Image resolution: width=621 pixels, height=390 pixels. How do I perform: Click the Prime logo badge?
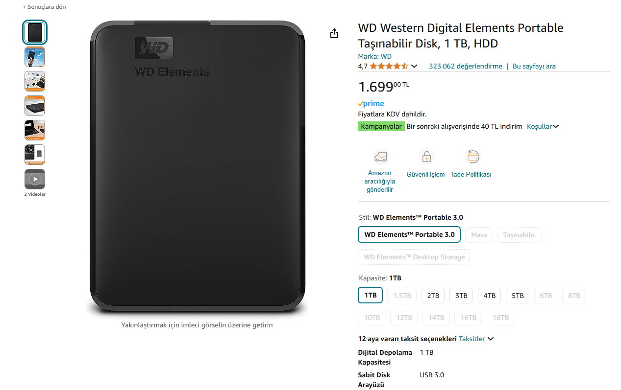point(371,104)
